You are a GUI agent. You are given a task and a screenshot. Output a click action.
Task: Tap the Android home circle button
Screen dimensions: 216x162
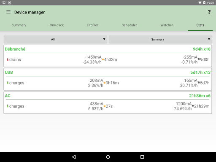tap(108, 157)
